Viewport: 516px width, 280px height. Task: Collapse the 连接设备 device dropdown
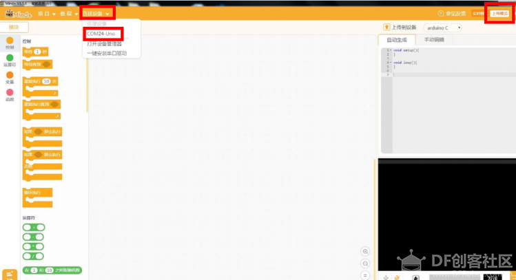96,14
